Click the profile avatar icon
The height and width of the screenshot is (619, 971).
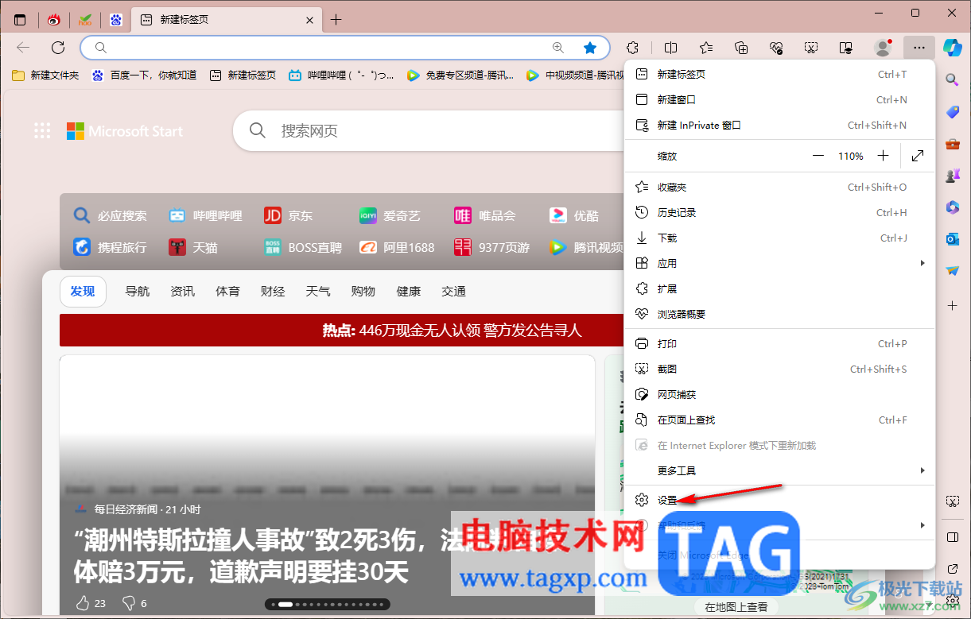coord(883,48)
